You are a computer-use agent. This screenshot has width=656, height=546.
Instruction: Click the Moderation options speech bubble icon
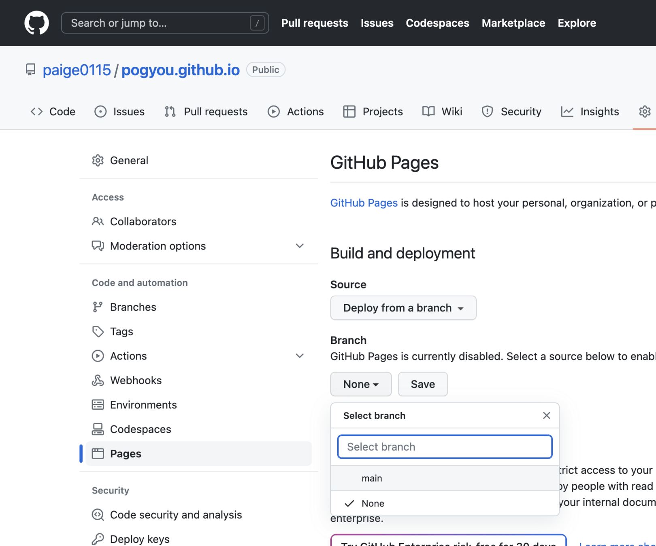(x=98, y=246)
